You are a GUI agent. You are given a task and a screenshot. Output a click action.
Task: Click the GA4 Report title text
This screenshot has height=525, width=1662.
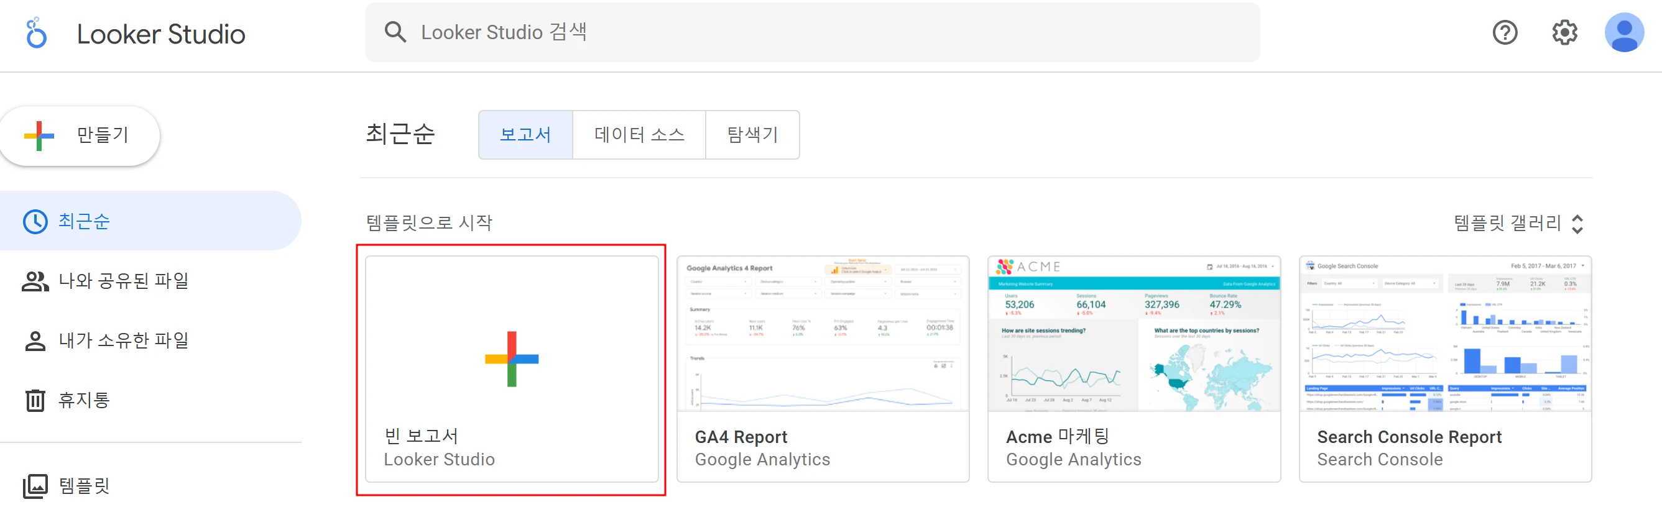[741, 437]
